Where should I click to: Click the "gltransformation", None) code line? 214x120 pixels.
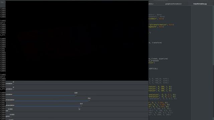pos(161,25)
